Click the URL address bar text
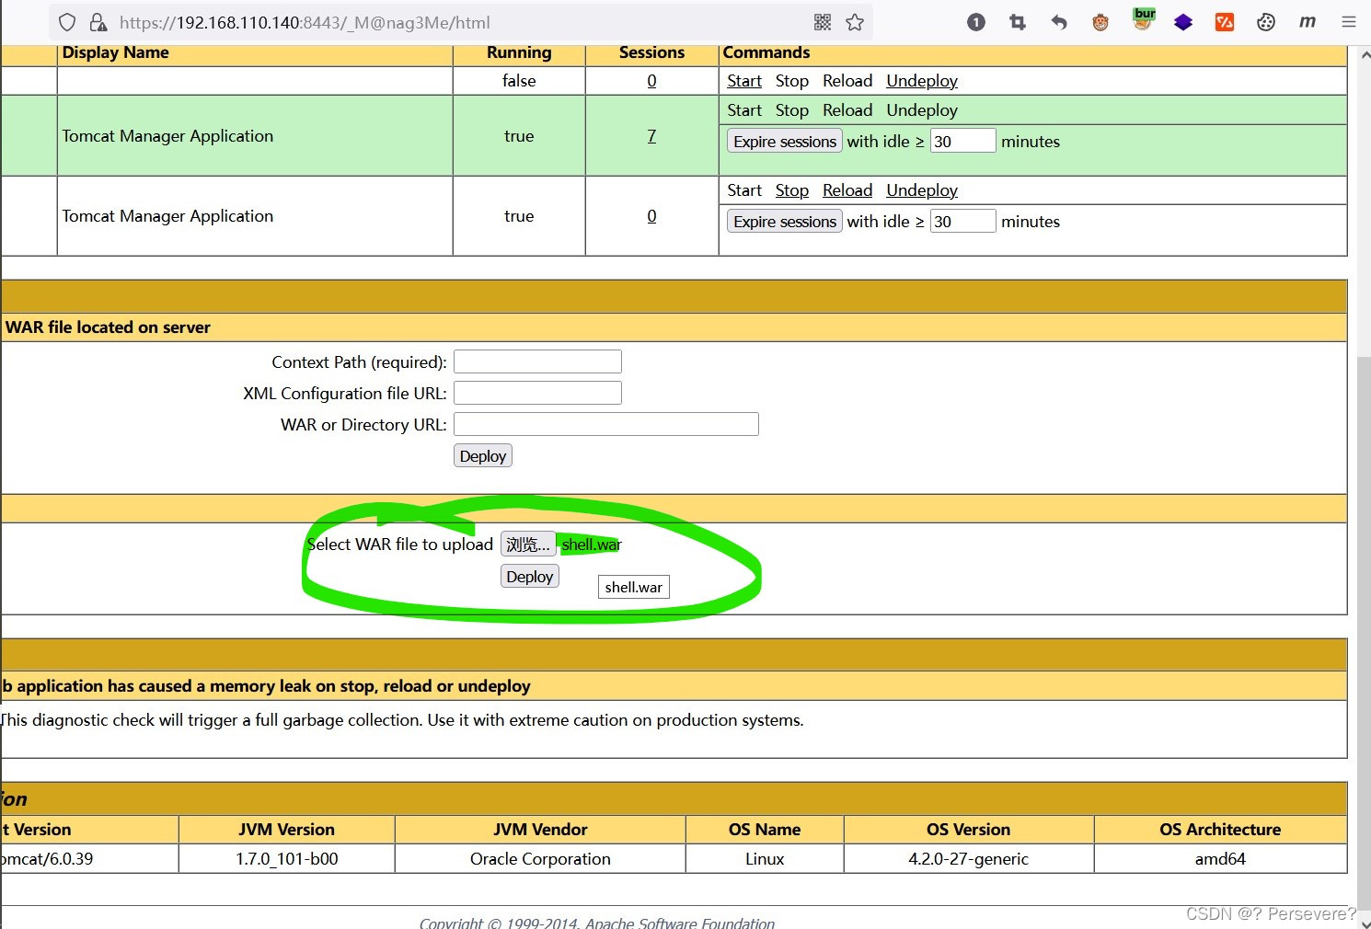 (305, 22)
